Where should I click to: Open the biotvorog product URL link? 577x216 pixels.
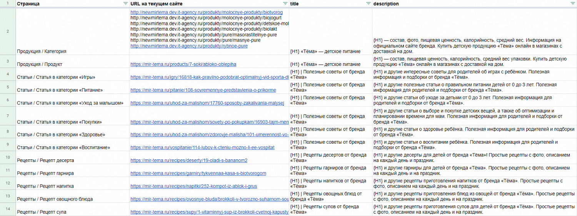tap(207, 13)
